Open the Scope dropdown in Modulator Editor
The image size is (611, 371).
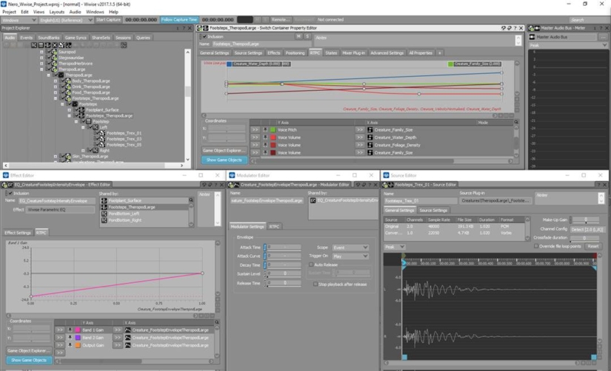[350, 248]
